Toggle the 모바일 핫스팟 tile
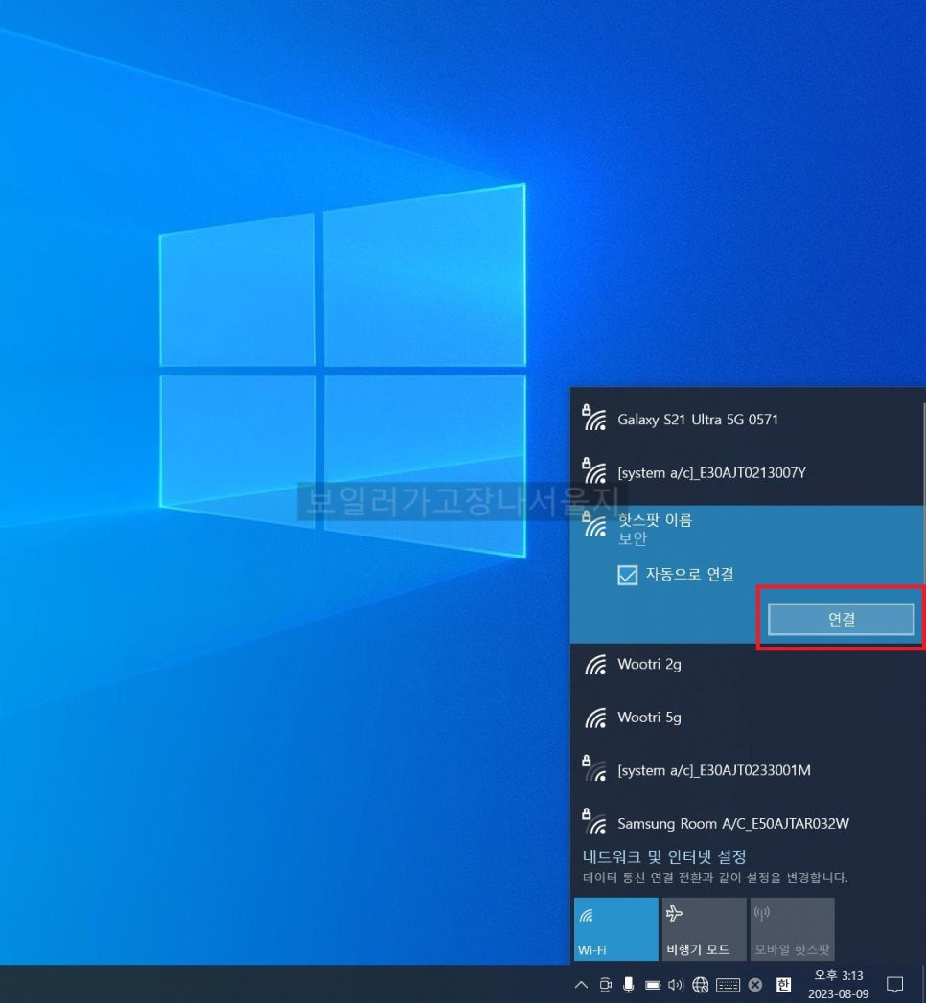The width and height of the screenshot is (926, 1003). (792, 929)
